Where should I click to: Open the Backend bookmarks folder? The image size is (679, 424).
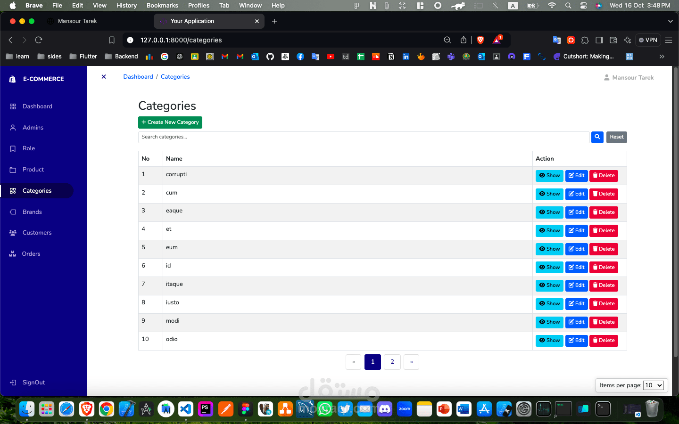click(122, 57)
